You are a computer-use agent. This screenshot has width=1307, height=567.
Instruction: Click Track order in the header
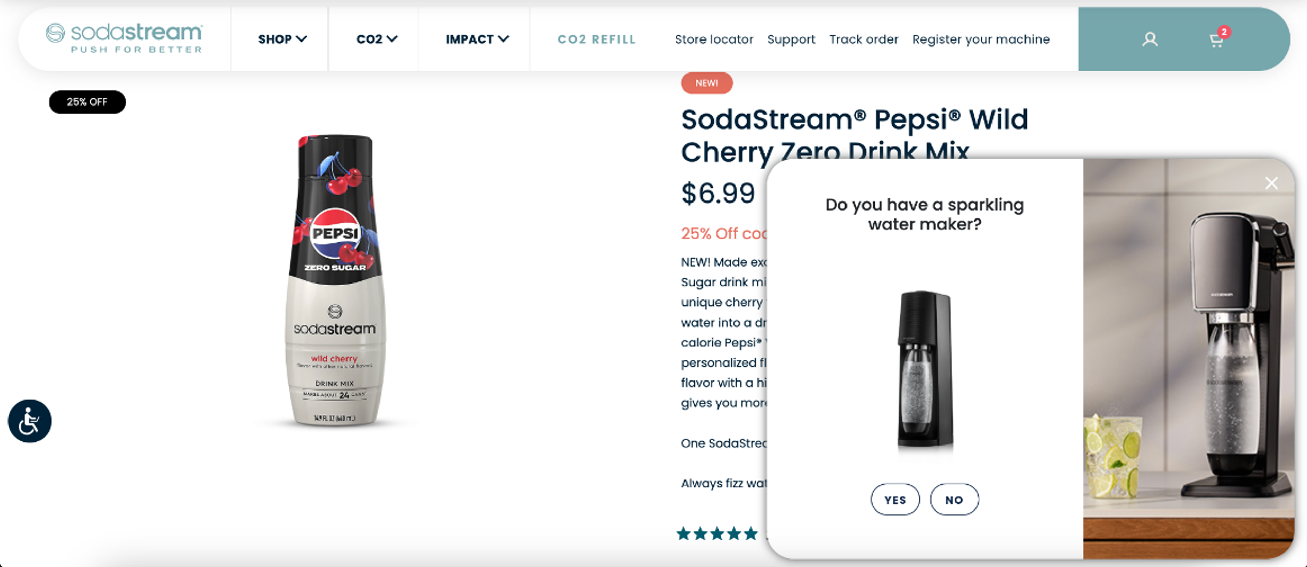(864, 39)
